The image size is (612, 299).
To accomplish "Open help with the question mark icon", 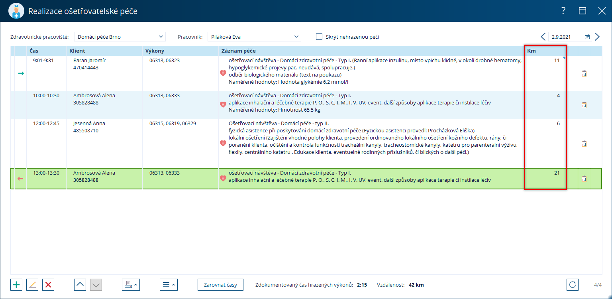I will [563, 11].
